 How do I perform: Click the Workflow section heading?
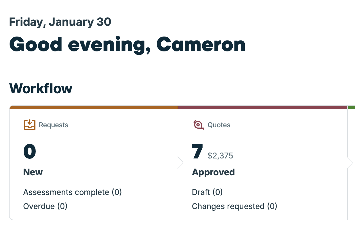(x=41, y=88)
